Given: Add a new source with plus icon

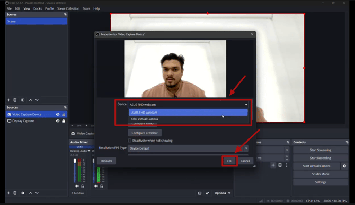Looking at the screenshot, I should [x=8, y=193].
